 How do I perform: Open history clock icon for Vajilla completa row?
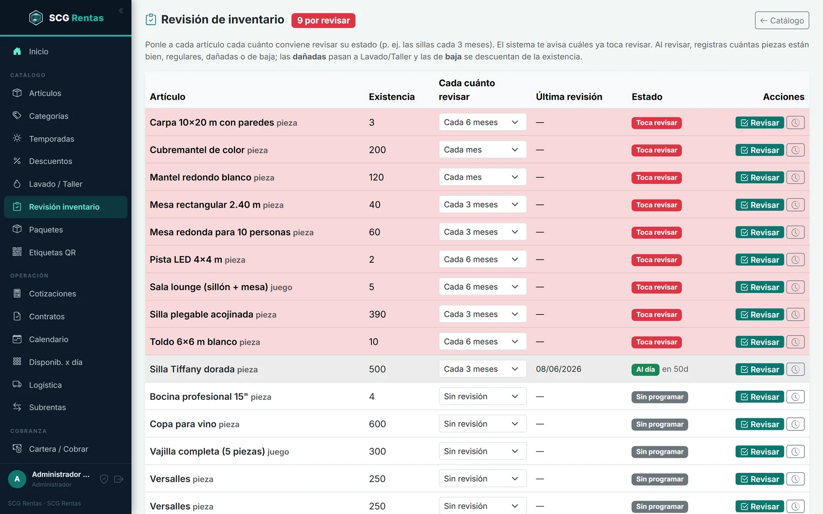(x=795, y=452)
